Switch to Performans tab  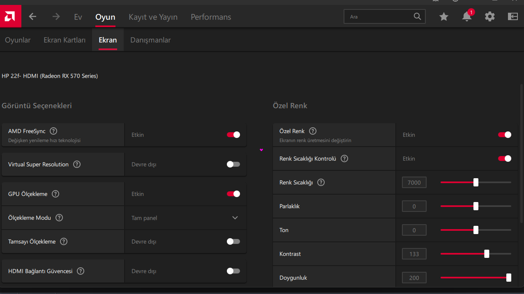point(211,17)
